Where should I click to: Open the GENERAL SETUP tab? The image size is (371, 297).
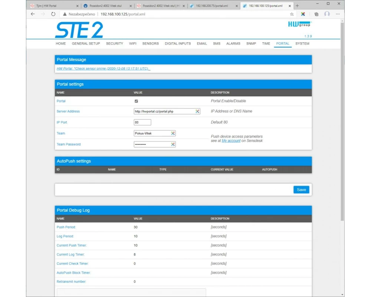tap(86, 43)
